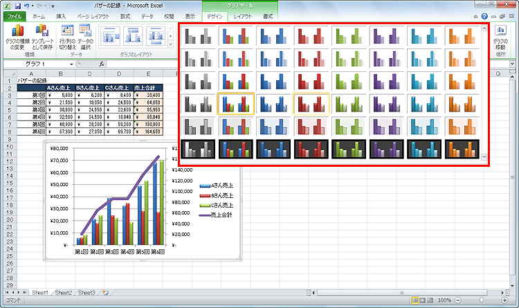This screenshot has width=519, height=308.
Task: Click the Undo arrow in title bar
Action: click(x=27, y=5)
